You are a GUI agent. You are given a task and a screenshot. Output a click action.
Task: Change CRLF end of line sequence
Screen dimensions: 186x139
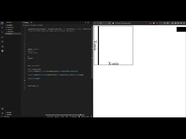tap(67, 117)
